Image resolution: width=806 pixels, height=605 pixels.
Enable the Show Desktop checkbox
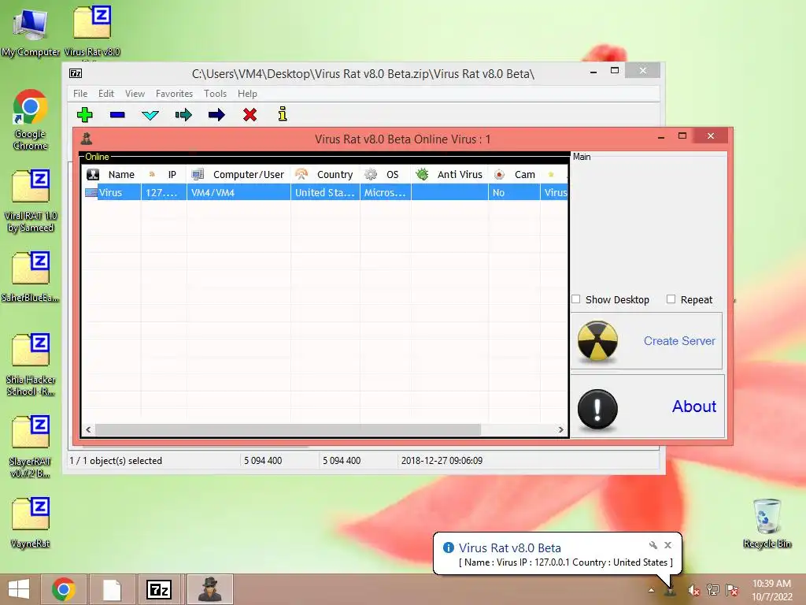point(575,299)
